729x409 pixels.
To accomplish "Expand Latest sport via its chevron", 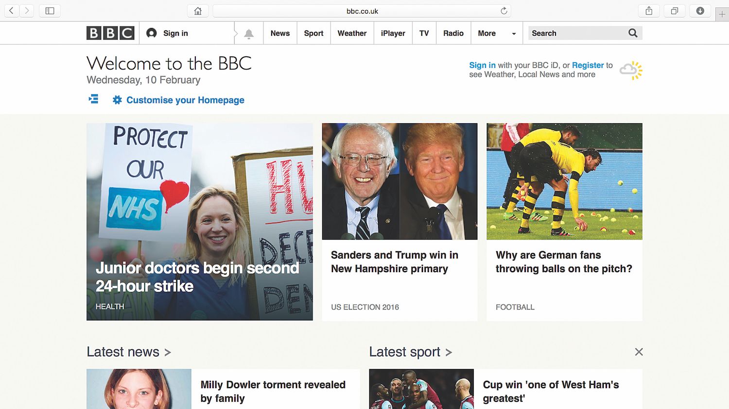I will click(x=449, y=353).
